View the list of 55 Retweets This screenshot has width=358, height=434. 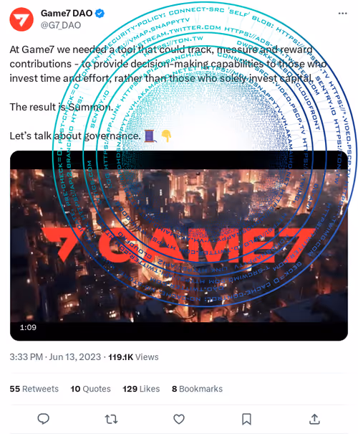pos(34,389)
